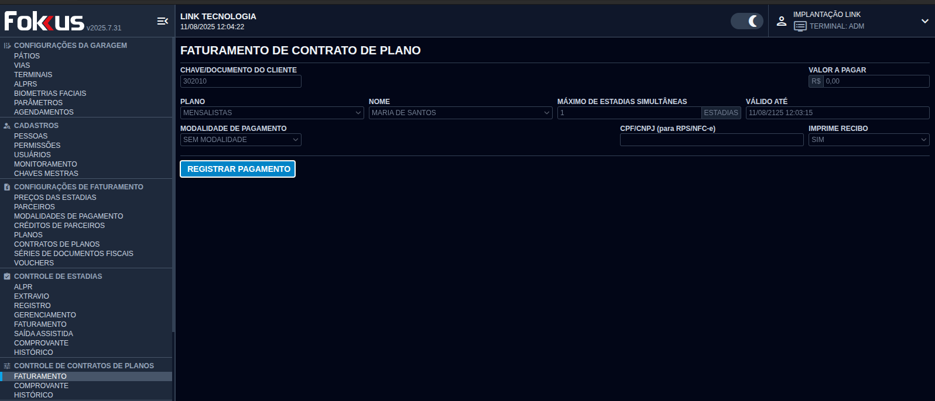Toggle the dark mode moon switch

coord(747,21)
